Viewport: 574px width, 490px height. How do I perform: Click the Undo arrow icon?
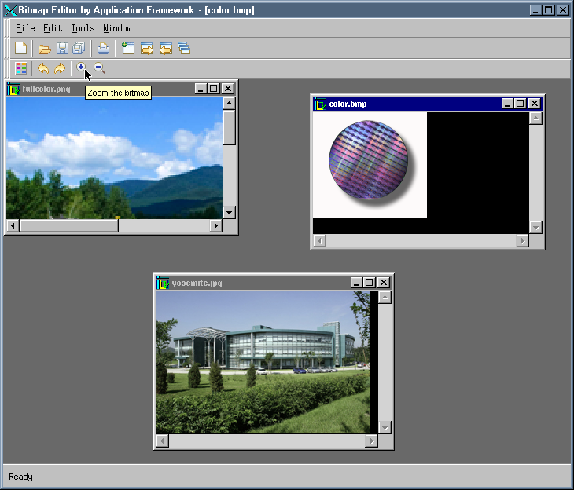coord(43,69)
